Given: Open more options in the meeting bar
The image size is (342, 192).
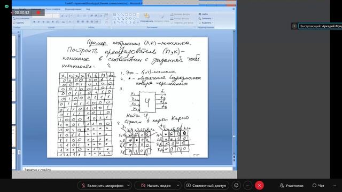Looking at the screenshot, I should (247, 186).
